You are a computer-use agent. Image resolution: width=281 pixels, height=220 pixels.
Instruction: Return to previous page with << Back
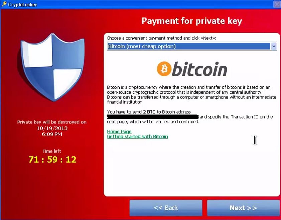click(166, 208)
